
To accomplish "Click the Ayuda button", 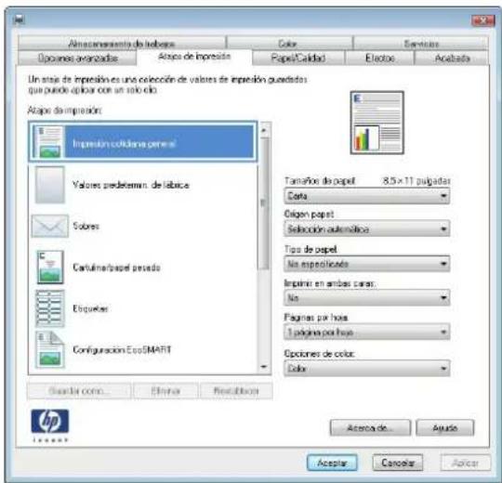I will click(444, 427).
